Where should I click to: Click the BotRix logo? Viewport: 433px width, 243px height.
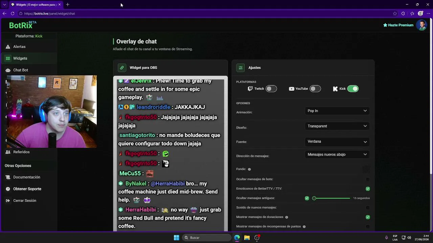(x=22, y=25)
